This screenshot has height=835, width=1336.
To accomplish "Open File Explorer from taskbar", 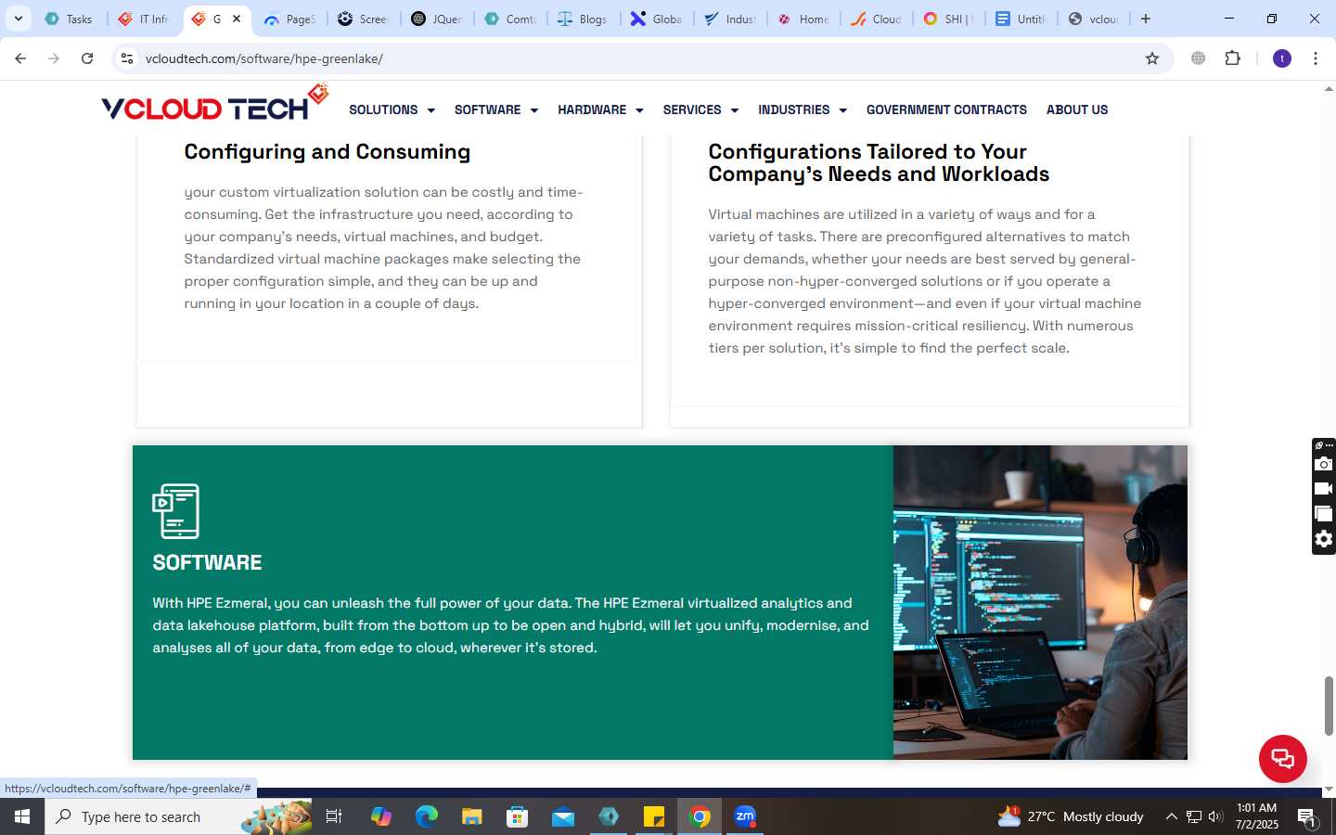I will (472, 816).
